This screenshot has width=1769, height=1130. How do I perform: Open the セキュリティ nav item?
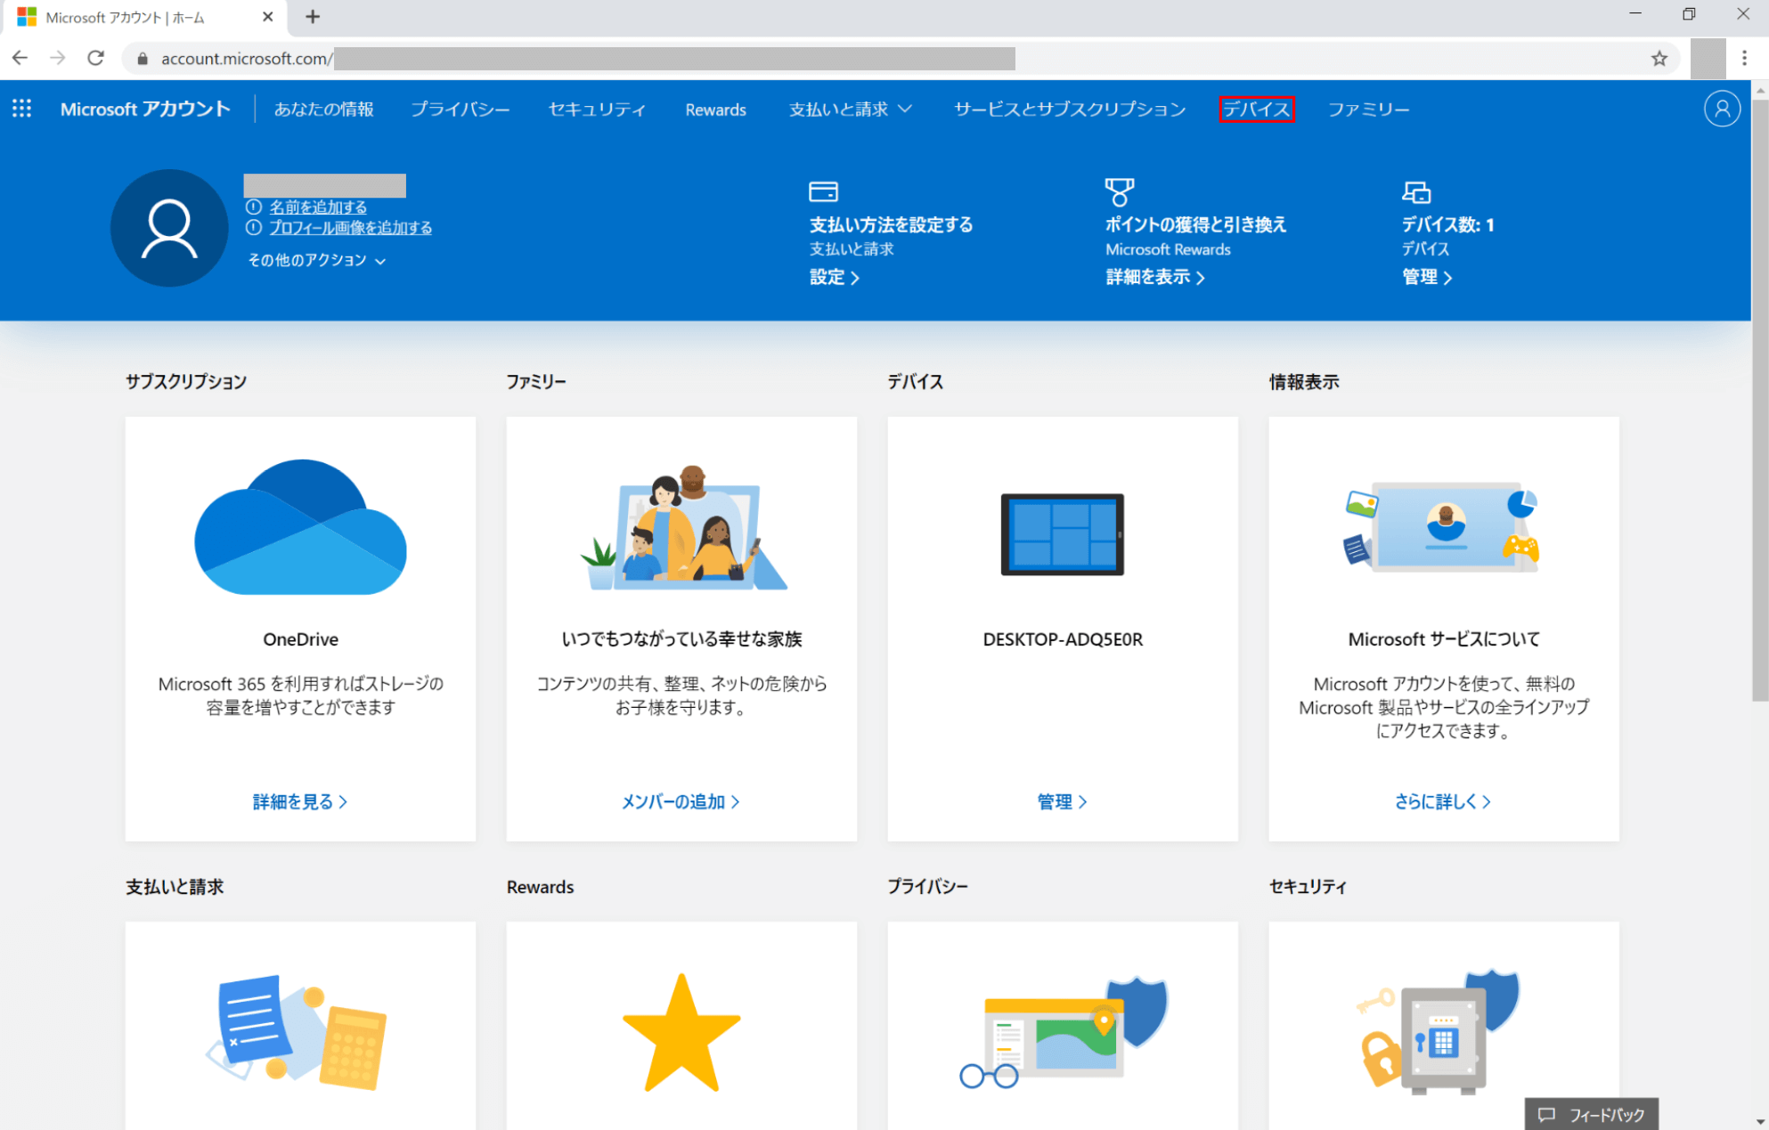click(597, 110)
